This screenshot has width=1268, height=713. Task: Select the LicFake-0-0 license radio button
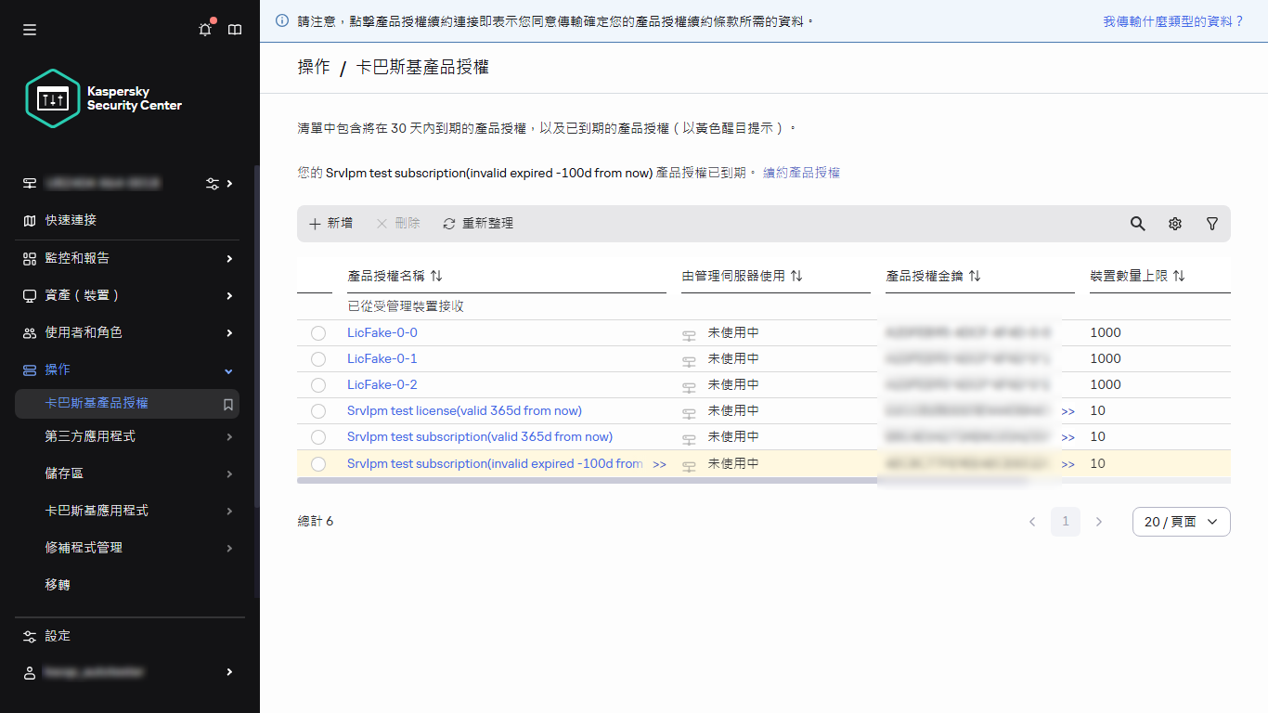pos(318,332)
